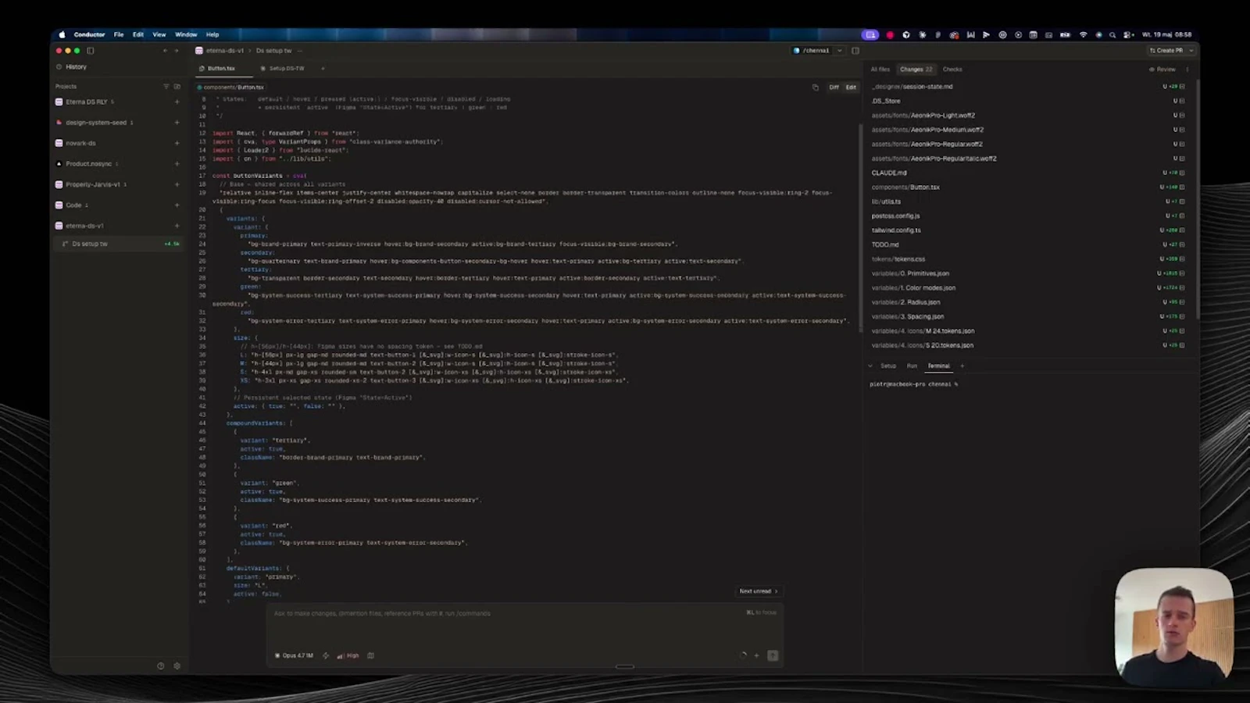Add a workspace to Product.nosync
The height and width of the screenshot is (703, 1250).
click(177, 164)
